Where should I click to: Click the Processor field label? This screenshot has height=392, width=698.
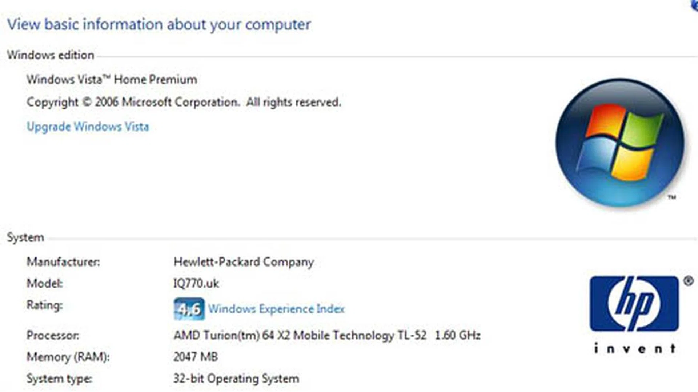53,335
